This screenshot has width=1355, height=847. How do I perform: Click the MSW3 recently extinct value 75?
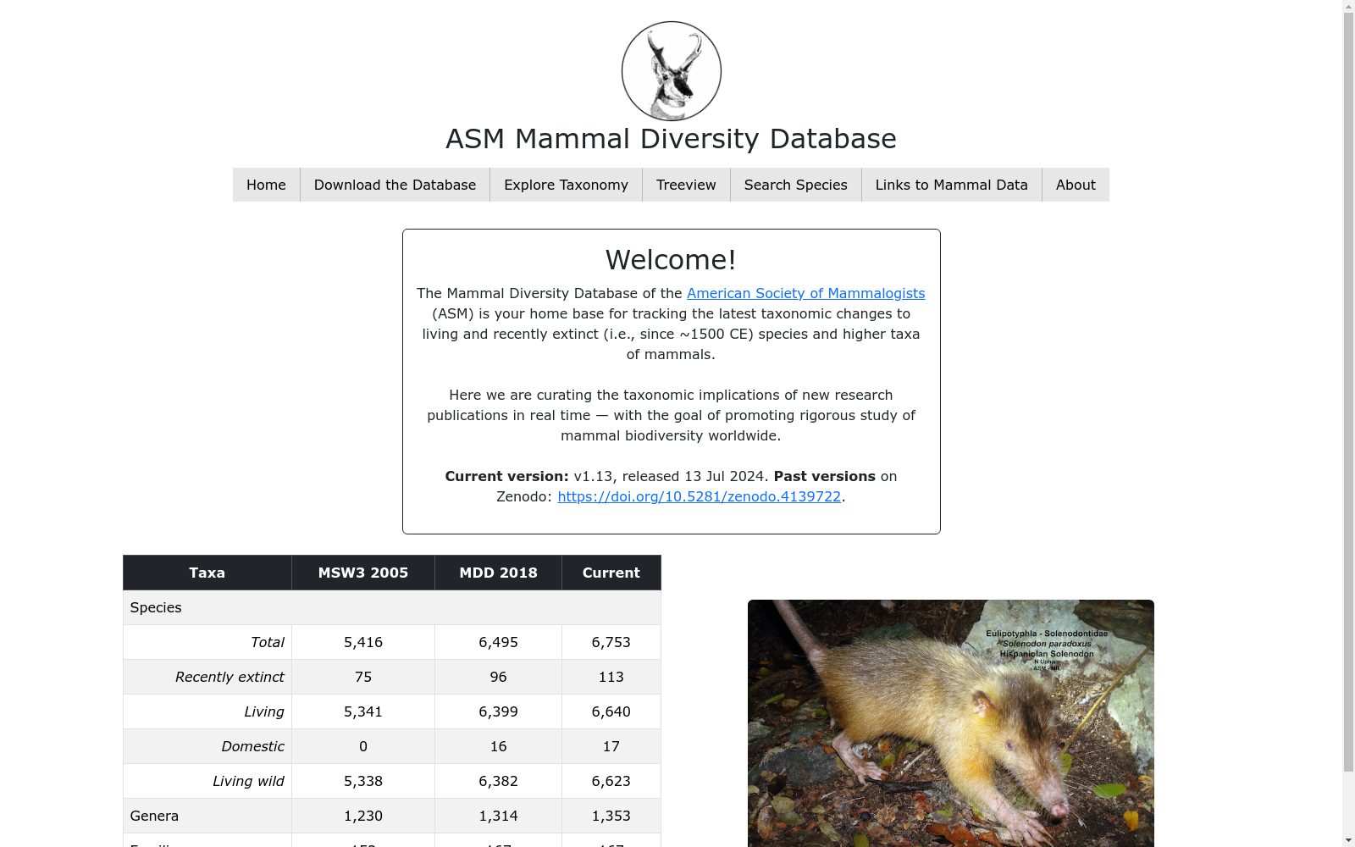tap(363, 677)
